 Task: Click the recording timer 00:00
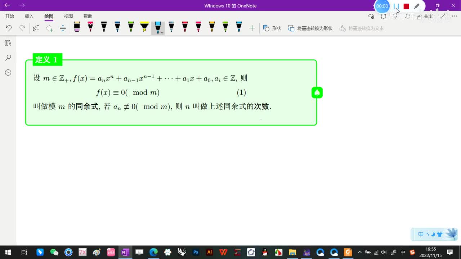(x=382, y=6)
